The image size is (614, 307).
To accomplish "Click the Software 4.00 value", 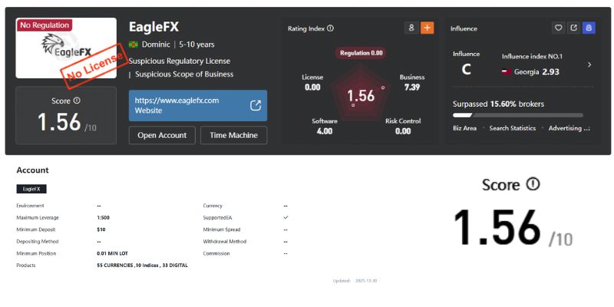I will pos(325,131).
